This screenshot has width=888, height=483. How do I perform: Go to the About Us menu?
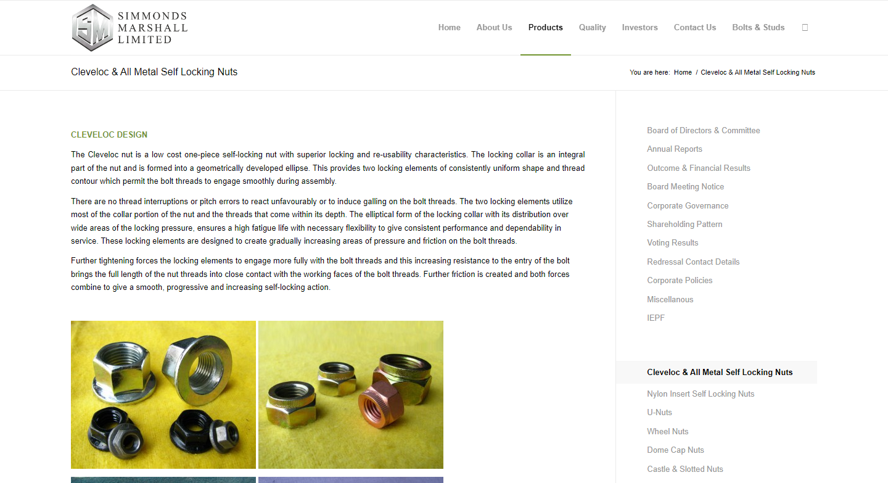pyautogui.click(x=494, y=27)
